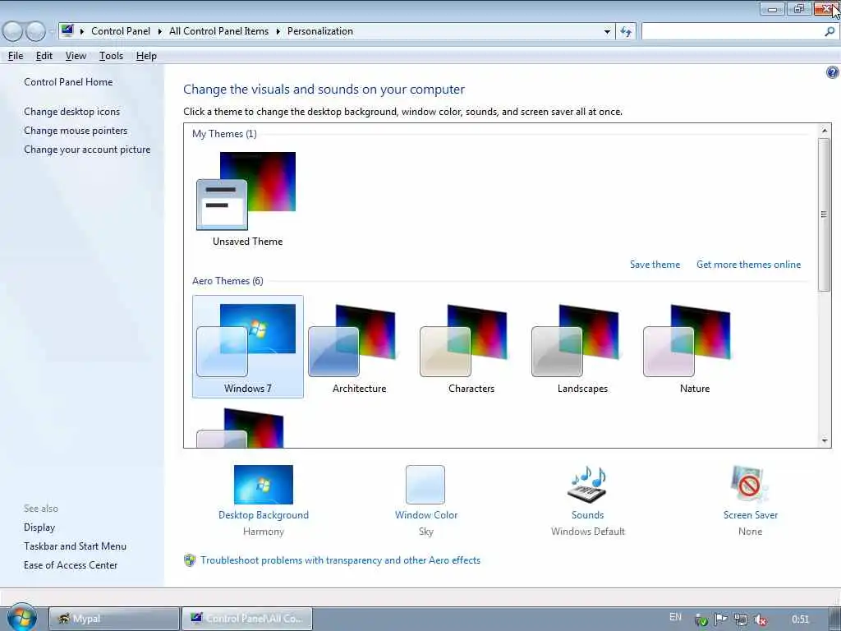Viewport: 841px width, 631px height.
Task: Click the theme list scroll up arrow
Action: click(825, 131)
